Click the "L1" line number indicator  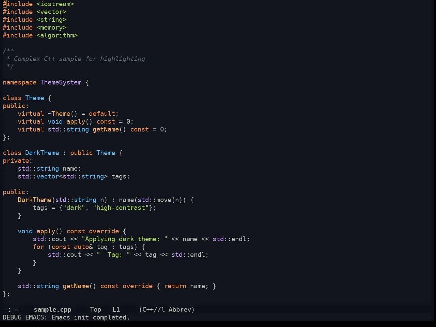[116, 310]
